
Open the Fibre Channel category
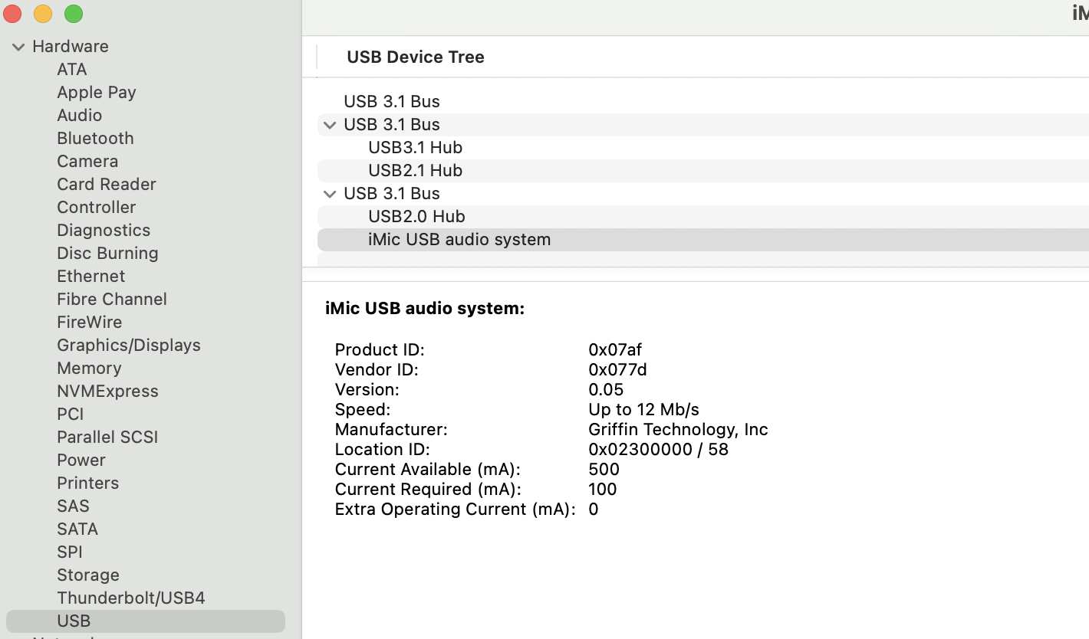coord(112,299)
